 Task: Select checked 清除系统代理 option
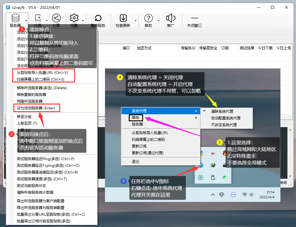(226, 111)
